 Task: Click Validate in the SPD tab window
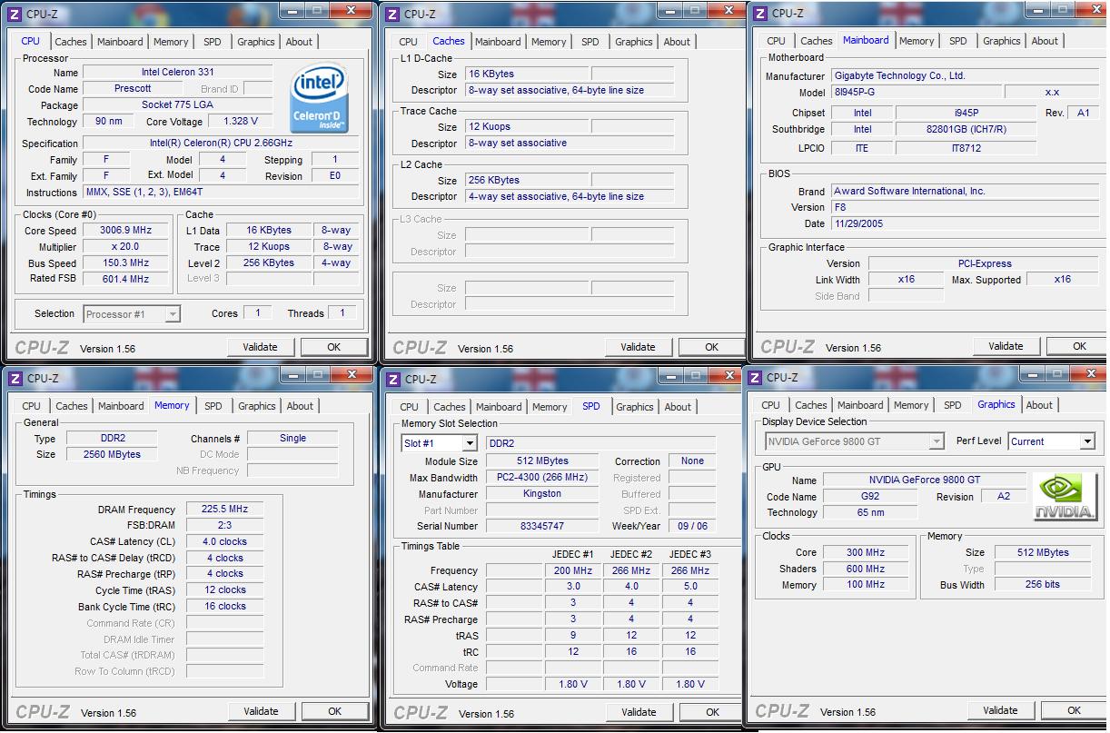click(639, 712)
